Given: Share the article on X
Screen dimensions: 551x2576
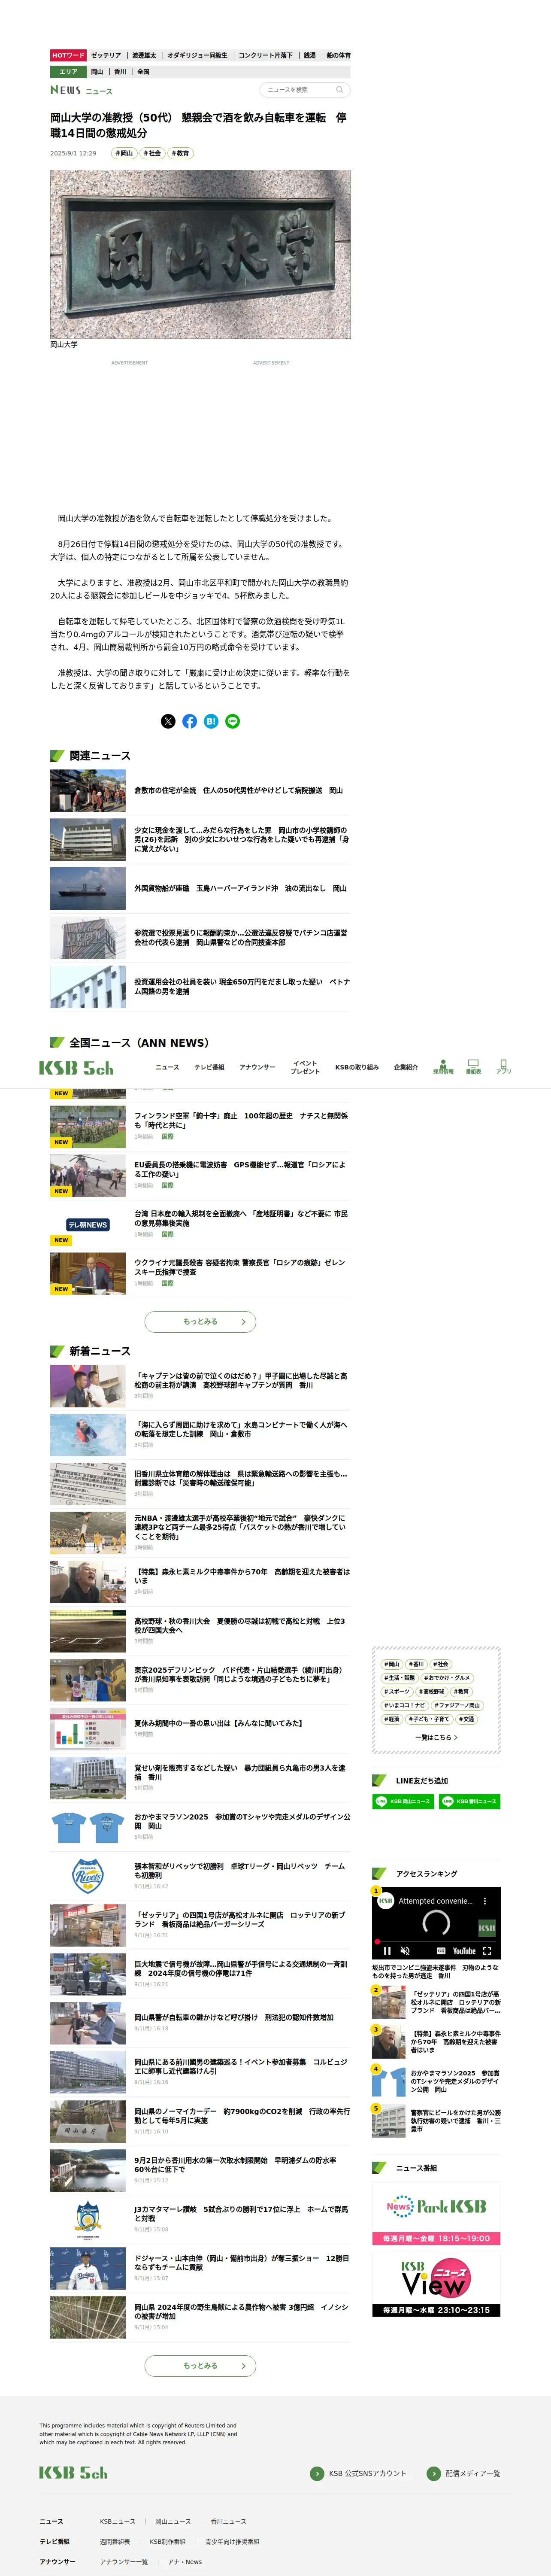Looking at the screenshot, I should [x=168, y=721].
